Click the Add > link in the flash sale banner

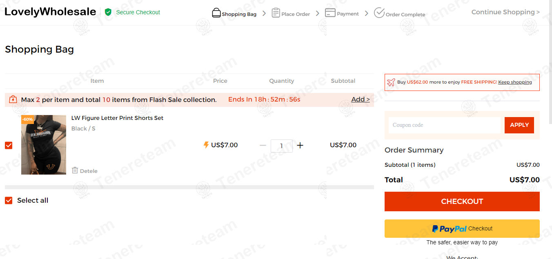(x=361, y=100)
